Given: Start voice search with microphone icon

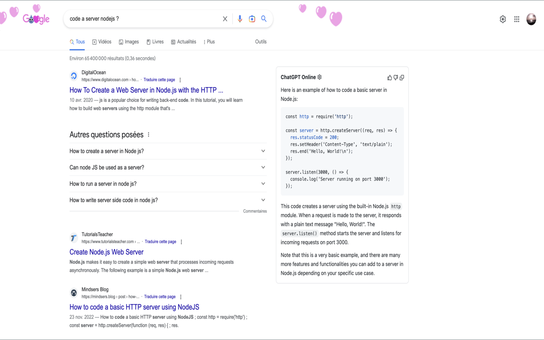Looking at the screenshot, I should click(x=240, y=19).
